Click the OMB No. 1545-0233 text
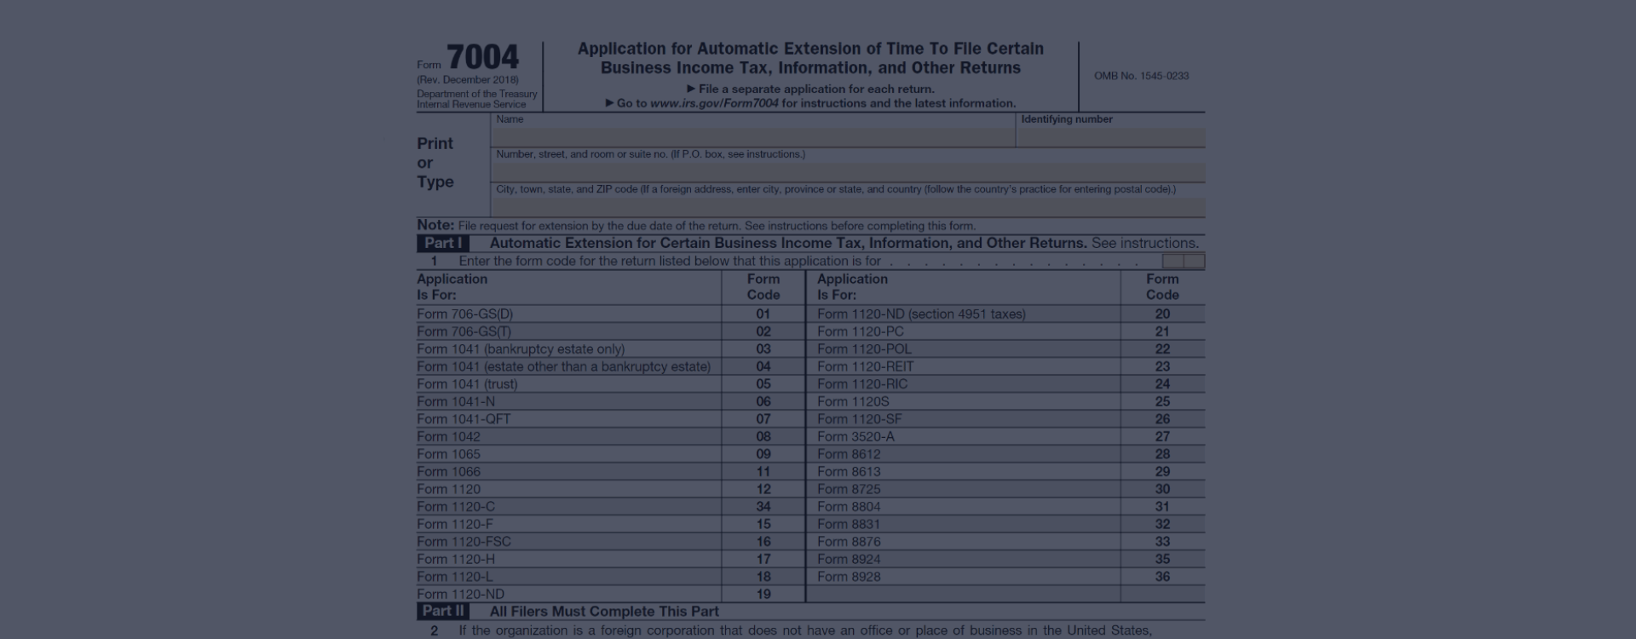The height and width of the screenshot is (639, 1636). (1141, 76)
